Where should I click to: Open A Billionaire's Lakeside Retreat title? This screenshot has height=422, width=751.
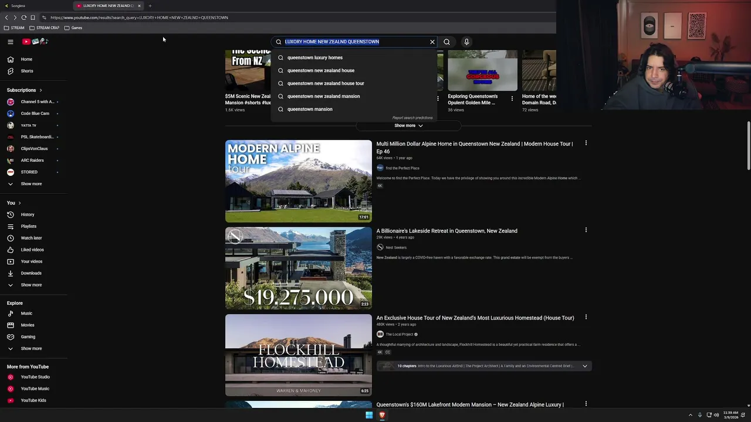tap(446, 231)
